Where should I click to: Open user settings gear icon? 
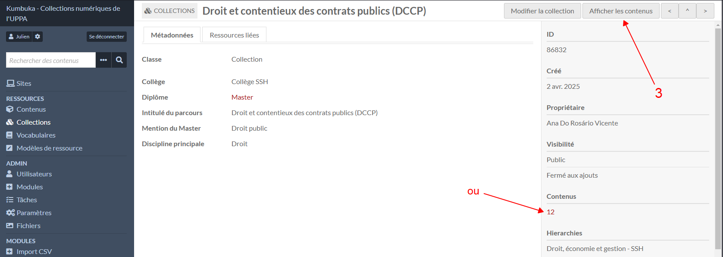point(38,37)
